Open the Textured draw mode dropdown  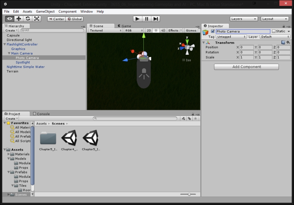106,31
